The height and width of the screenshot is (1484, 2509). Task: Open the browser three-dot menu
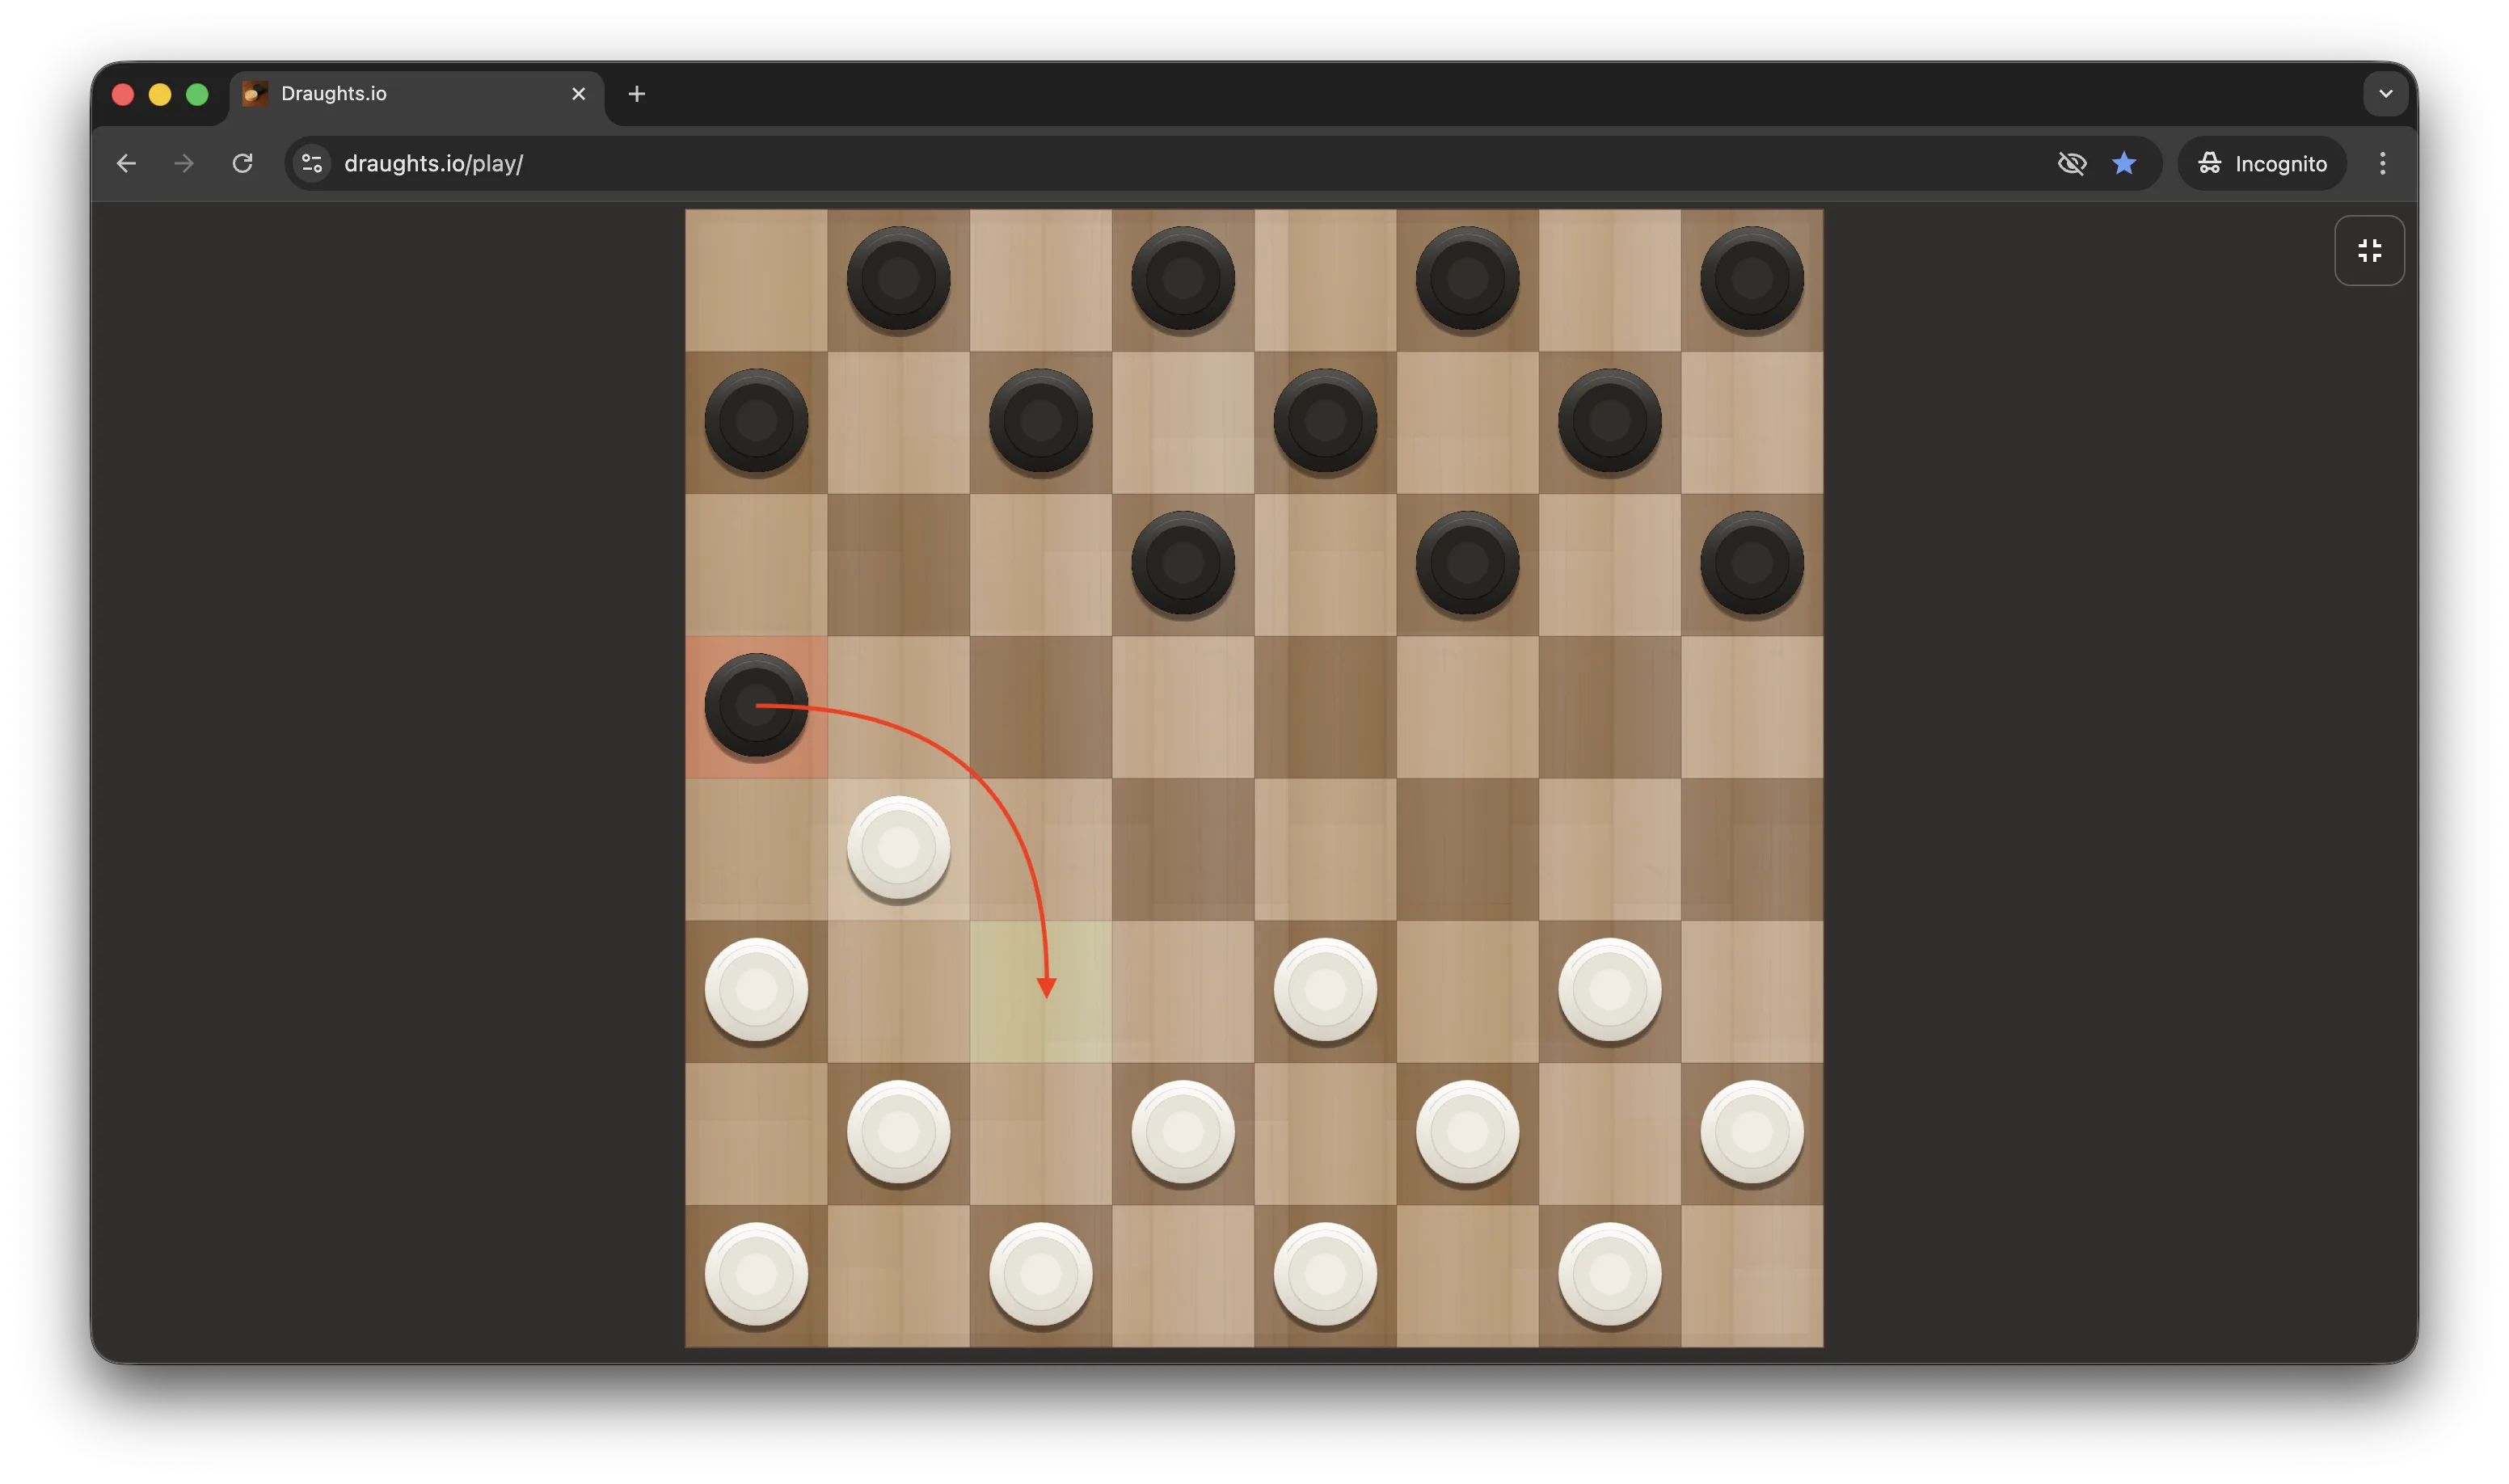[x=2382, y=163]
